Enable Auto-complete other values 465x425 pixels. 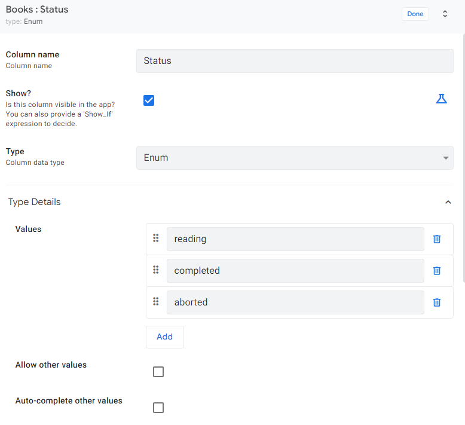(x=158, y=408)
